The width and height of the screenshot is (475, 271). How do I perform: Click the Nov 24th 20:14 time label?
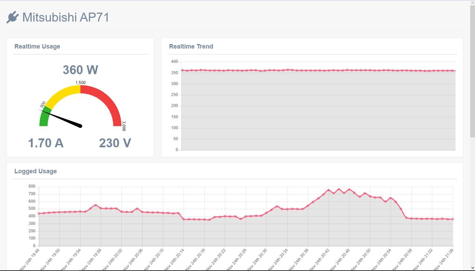click(174, 259)
